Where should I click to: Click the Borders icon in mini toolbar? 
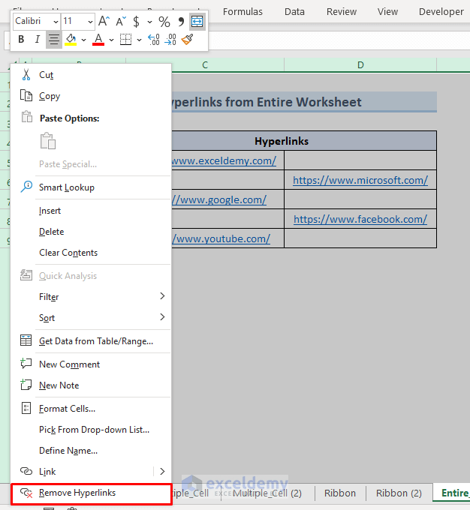125,40
